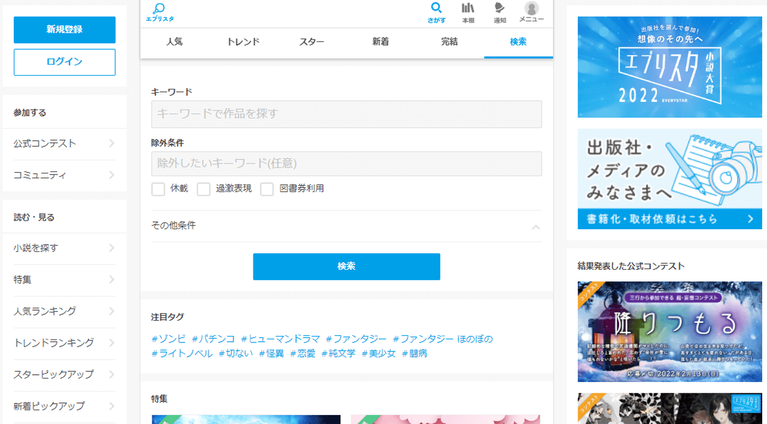
Task: Click arrow on 書籍化・取材依頼 banner
Action: click(x=750, y=219)
